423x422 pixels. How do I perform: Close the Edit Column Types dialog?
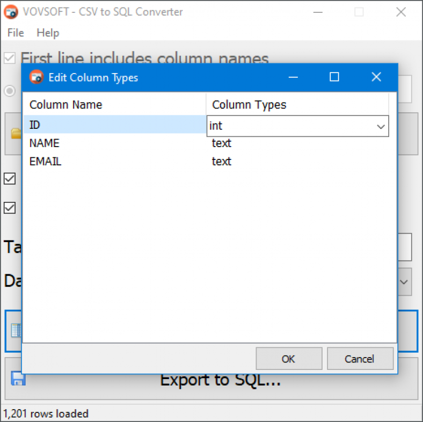[376, 77]
